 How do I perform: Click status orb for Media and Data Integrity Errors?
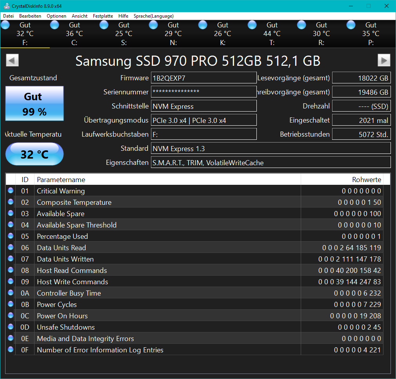[x=11, y=338]
